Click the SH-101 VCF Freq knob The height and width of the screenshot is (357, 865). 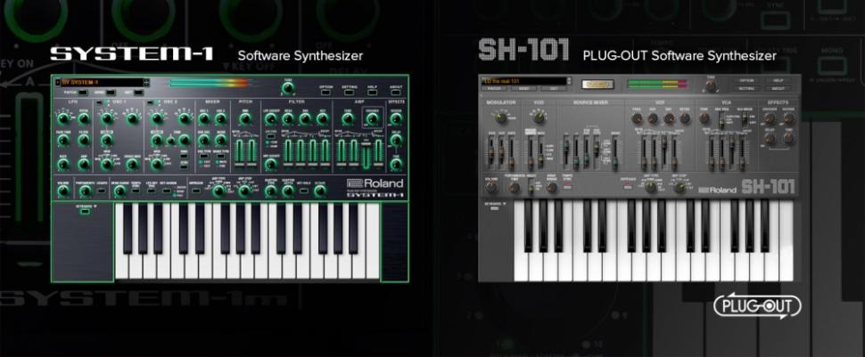coord(637,116)
